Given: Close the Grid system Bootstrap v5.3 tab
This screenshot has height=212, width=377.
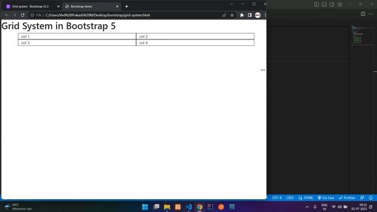Looking at the screenshot, I should (58, 6).
